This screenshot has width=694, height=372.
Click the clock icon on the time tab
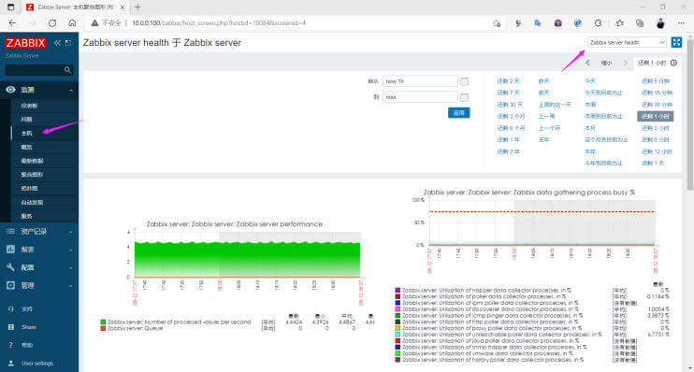pyautogui.click(x=673, y=63)
